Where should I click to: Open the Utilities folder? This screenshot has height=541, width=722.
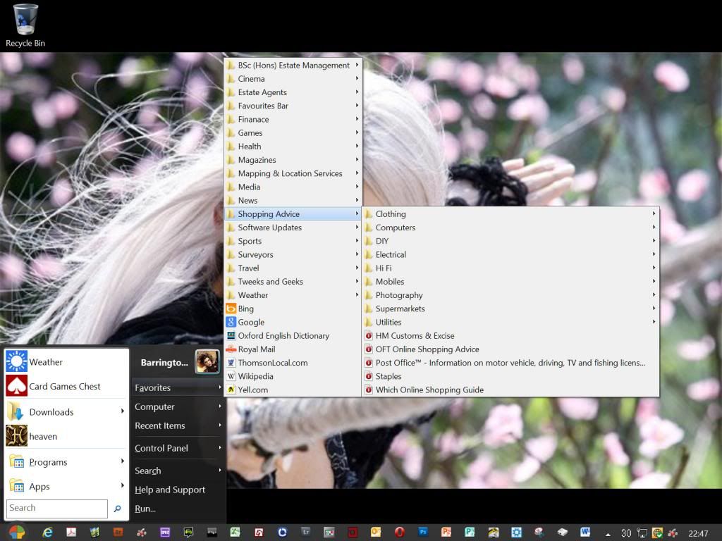point(510,322)
